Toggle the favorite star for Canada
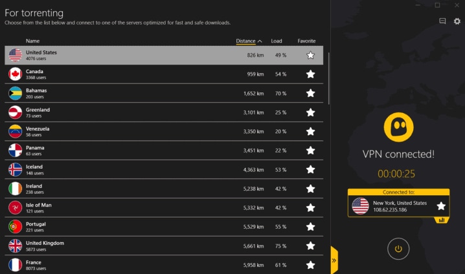The image size is (465, 274). pos(310,74)
